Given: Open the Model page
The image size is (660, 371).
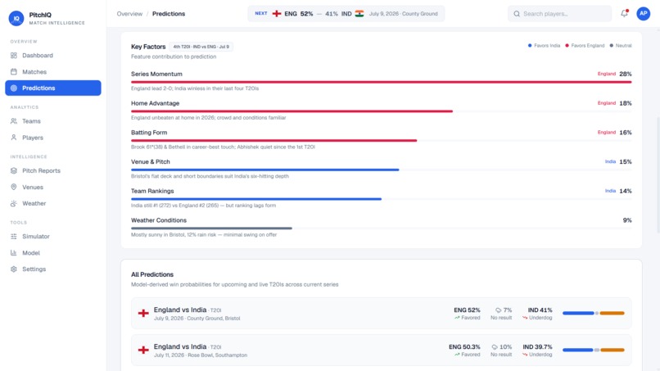Looking at the screenshot, I should [53, 253].
